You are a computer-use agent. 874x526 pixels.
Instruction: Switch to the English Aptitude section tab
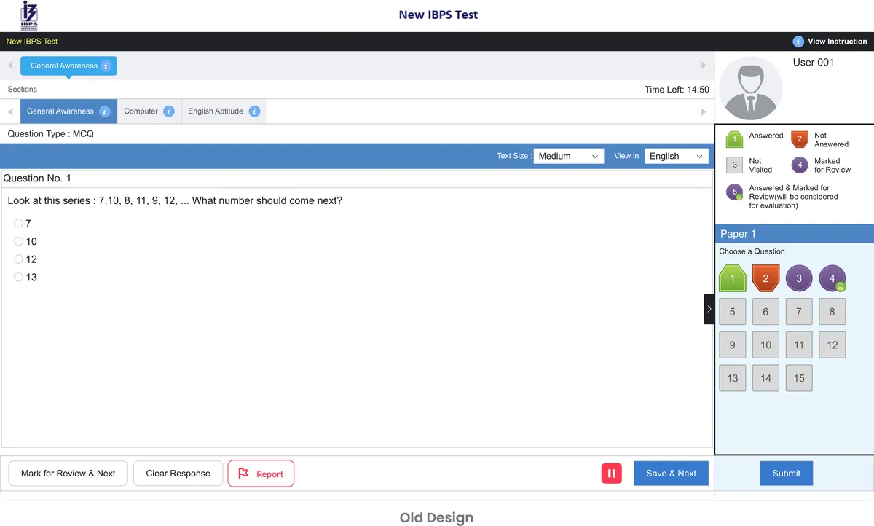(224, 111)
